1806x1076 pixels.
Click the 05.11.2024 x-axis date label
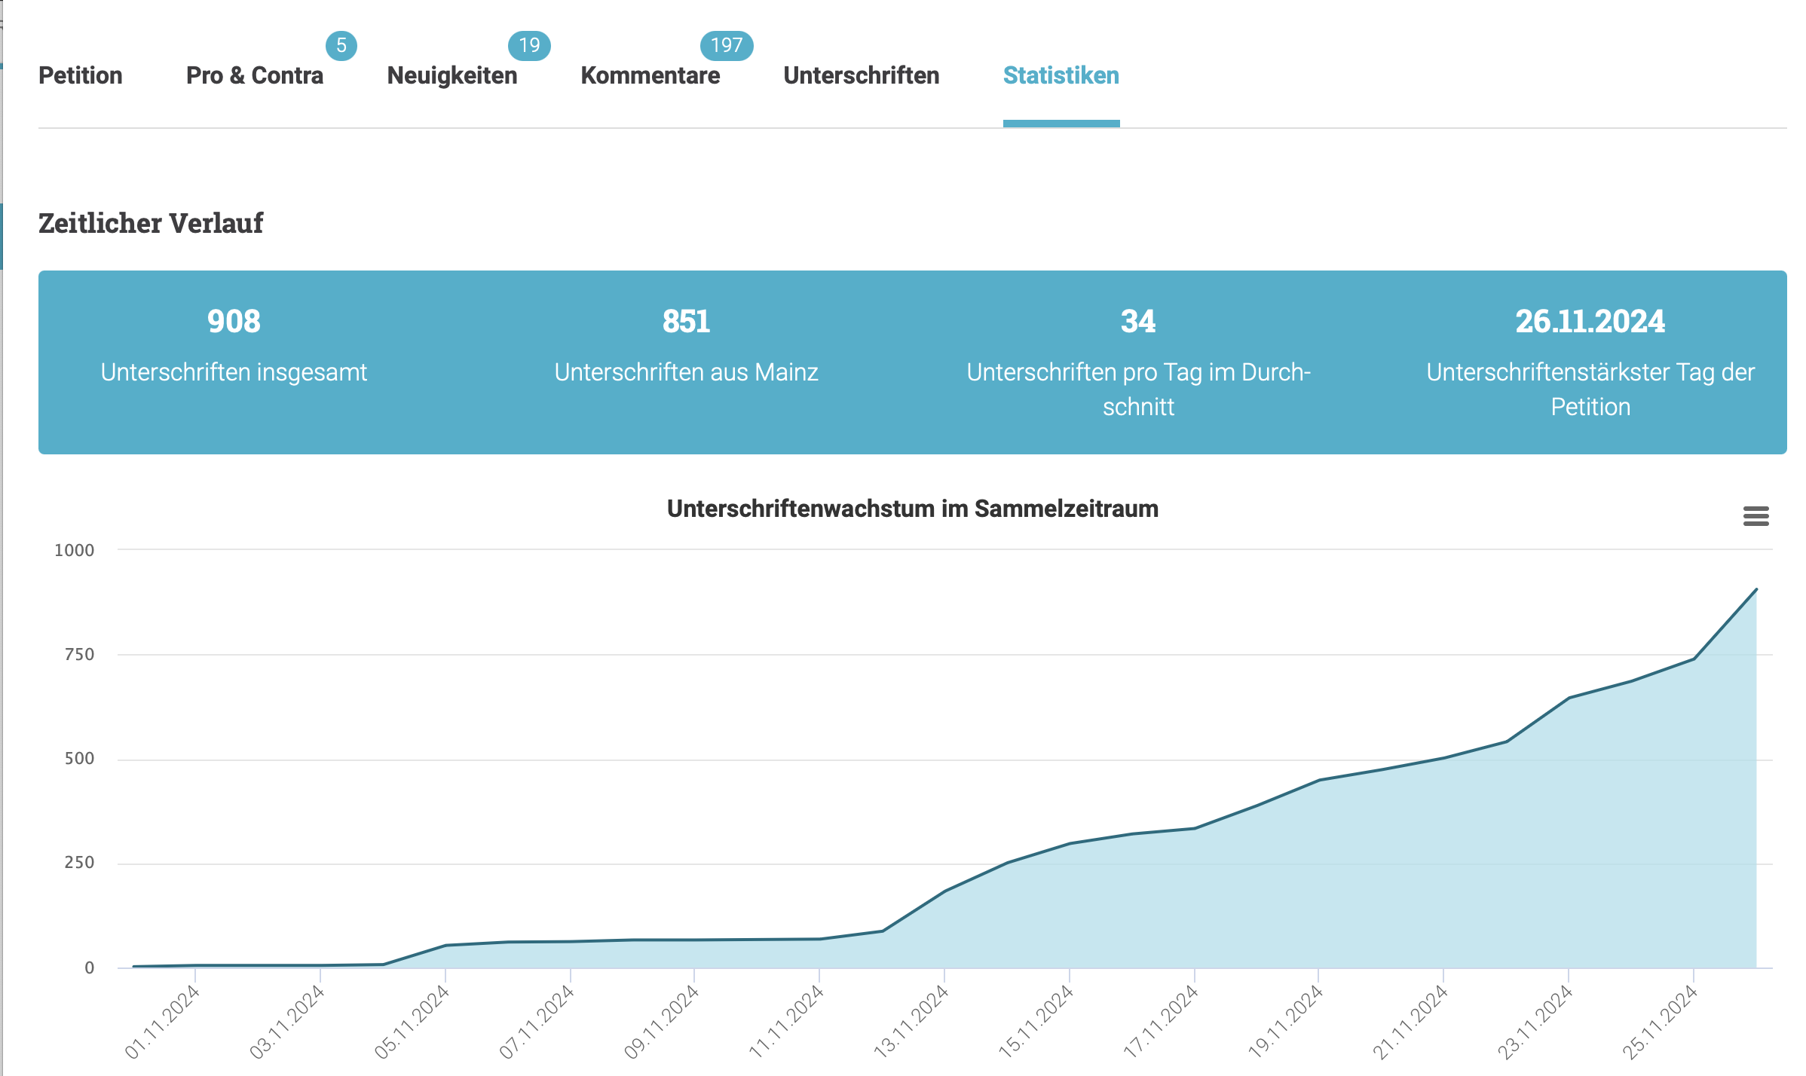[x=412, y=1021]
